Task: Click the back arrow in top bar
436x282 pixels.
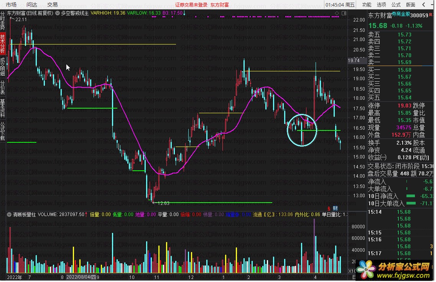Action: (423, 5)
